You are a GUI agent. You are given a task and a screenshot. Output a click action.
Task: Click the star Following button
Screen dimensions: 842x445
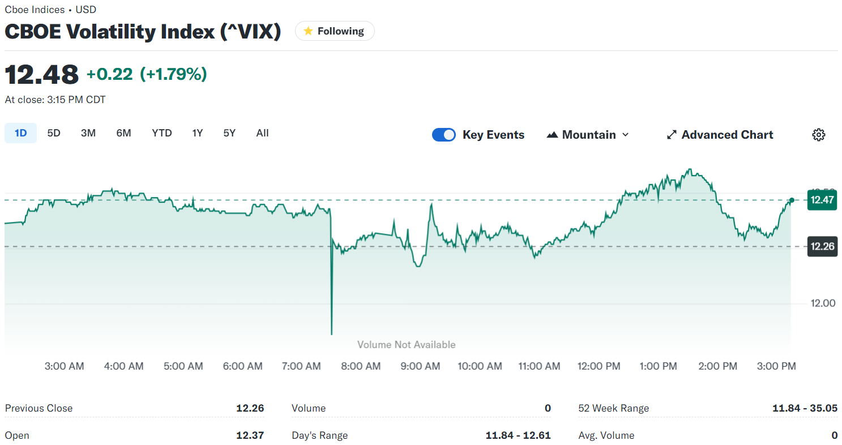point(335,31)
